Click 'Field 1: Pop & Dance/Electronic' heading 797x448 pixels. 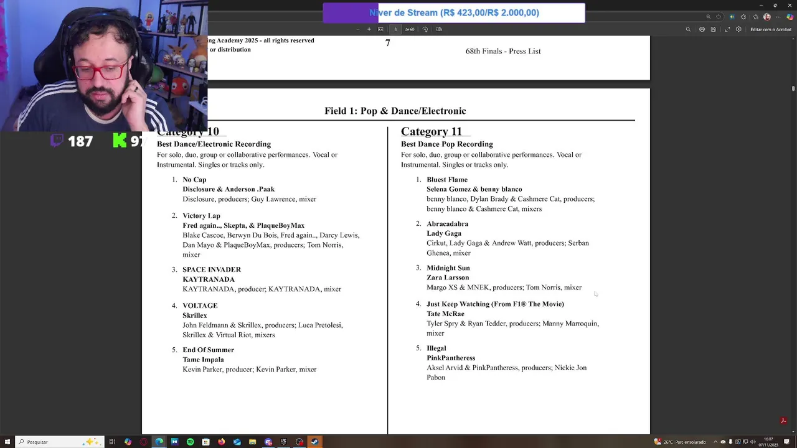[395, 111]
